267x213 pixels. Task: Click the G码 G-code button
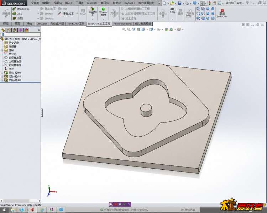click(x=172, y=11)
